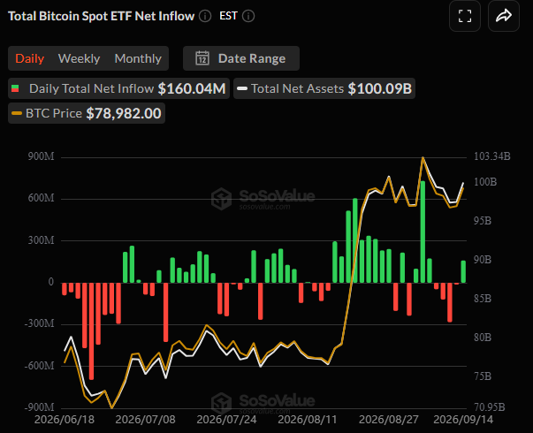Toggle BTC Price legend series

[x=87, y=113]
